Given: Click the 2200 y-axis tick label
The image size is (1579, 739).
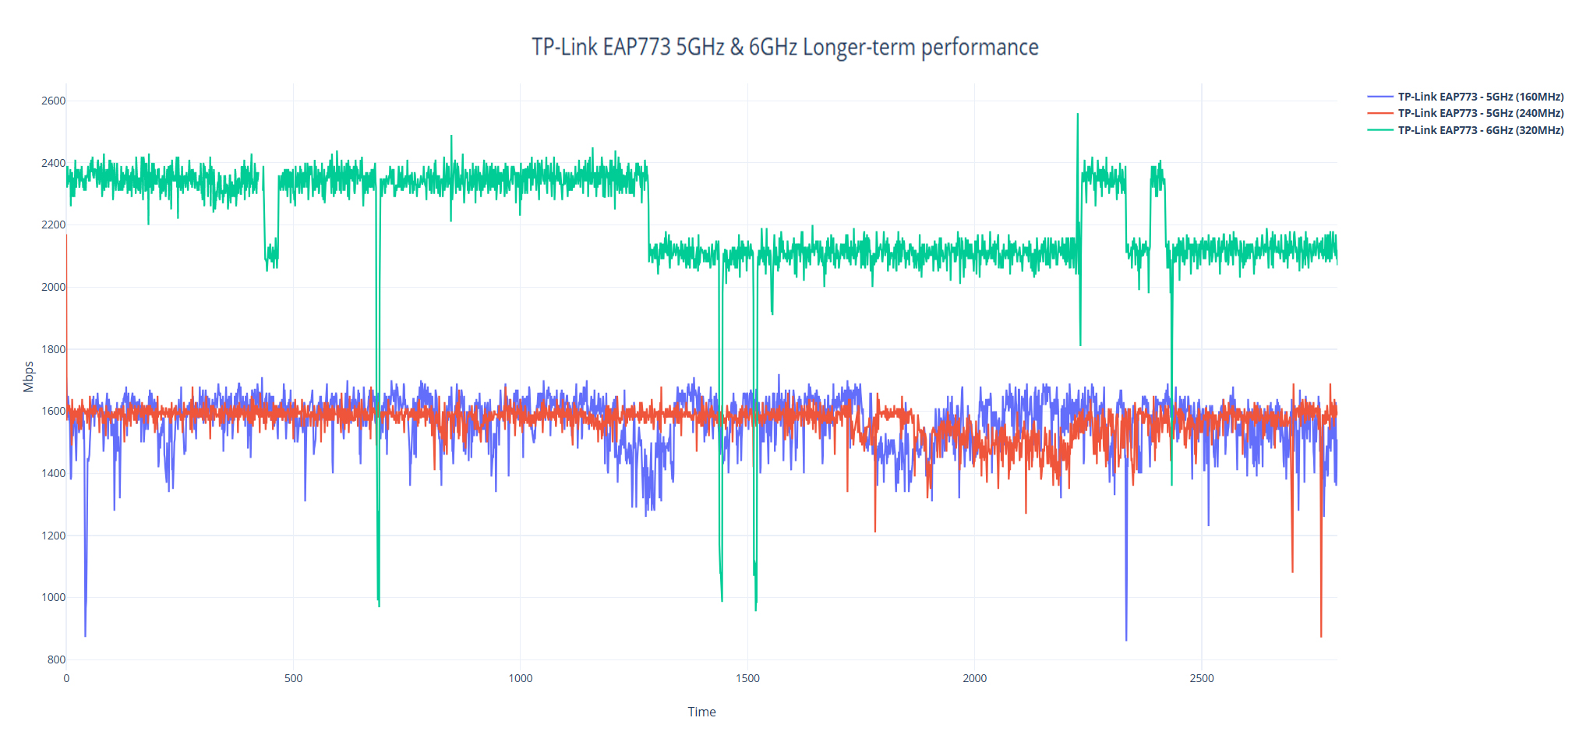Looking at the screenshot, I should pyautogui.click(x=53, y=225).
